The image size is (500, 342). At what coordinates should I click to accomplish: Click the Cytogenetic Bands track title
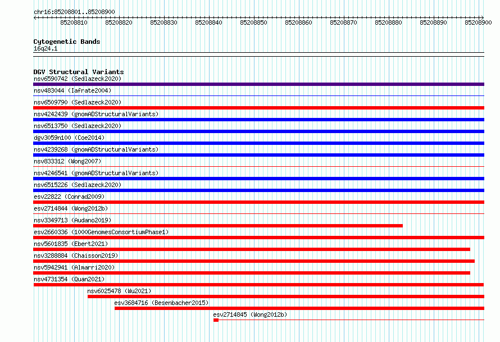point(67,42)
